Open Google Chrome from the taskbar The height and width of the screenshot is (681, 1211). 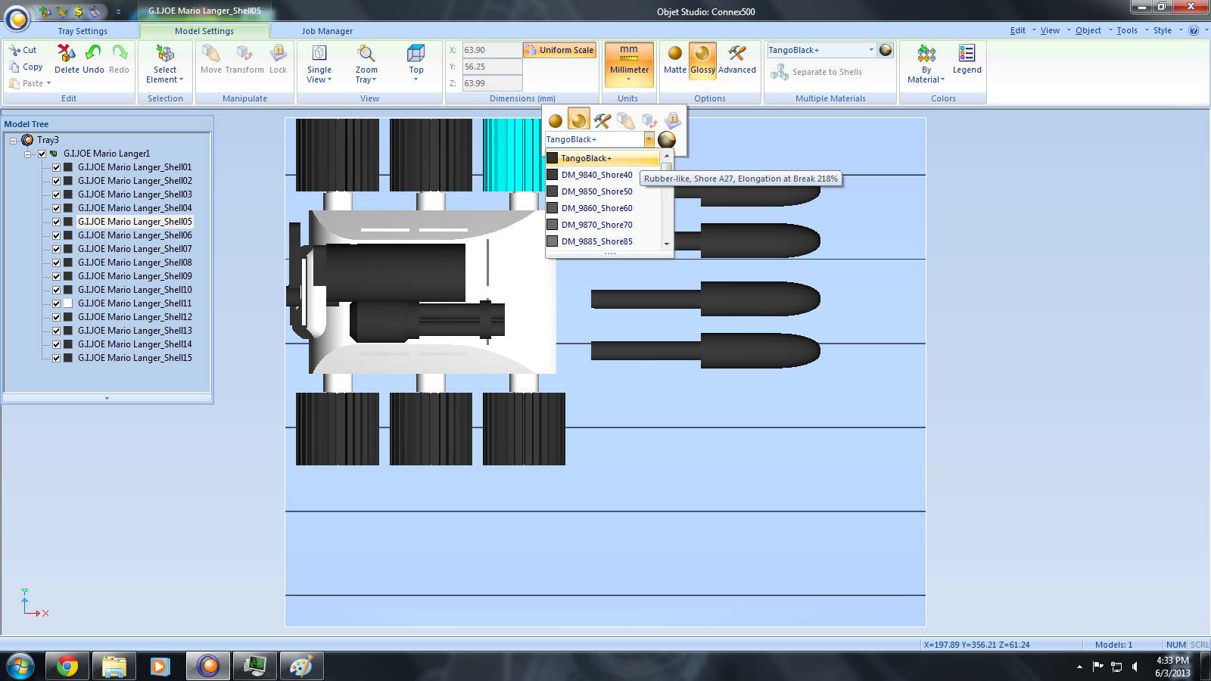[67, 666]
